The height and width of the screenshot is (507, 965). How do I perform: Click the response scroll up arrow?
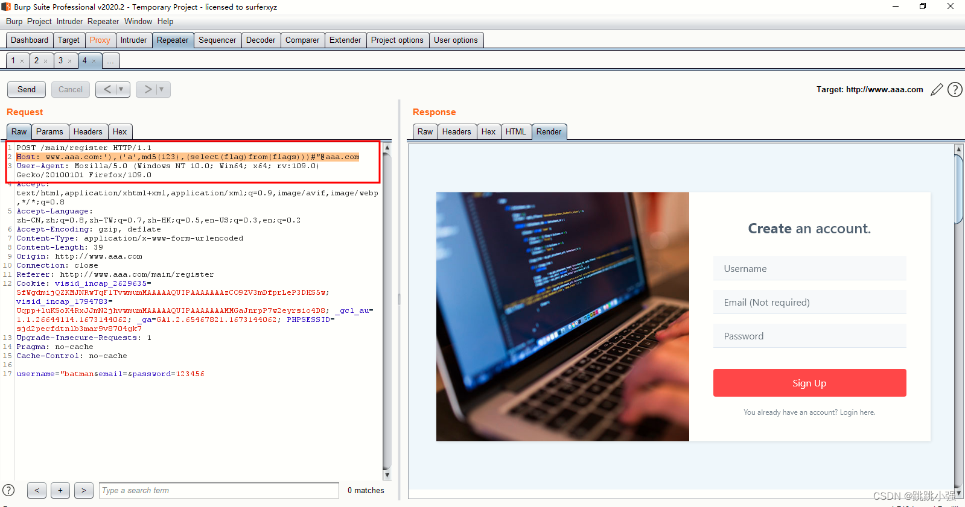pos(958,148)
